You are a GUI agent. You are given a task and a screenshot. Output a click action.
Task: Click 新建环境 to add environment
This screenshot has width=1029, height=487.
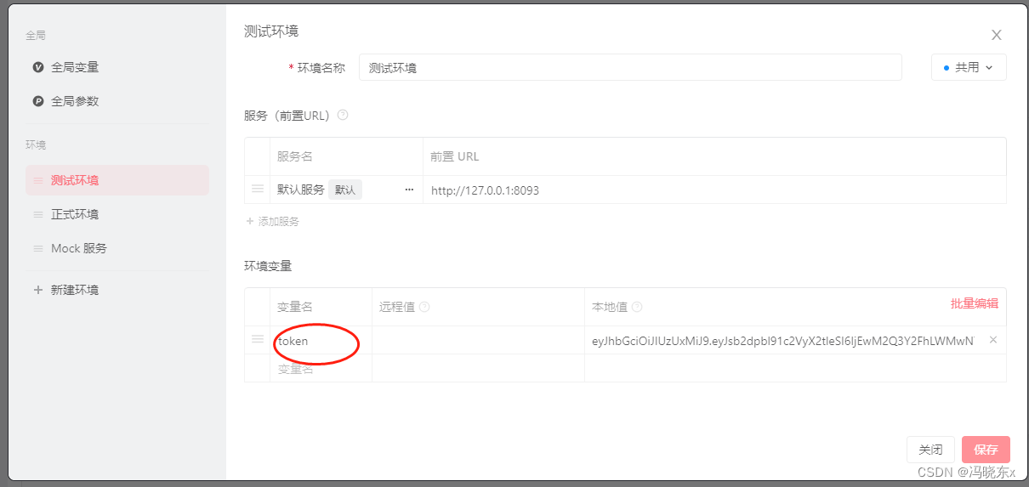tap(75, 290)
